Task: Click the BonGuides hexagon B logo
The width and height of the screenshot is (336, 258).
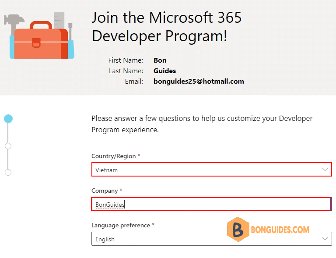Action: click(238, 229)
